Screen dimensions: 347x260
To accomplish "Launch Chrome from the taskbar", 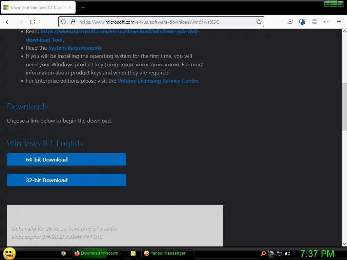I will click(63, 253).
